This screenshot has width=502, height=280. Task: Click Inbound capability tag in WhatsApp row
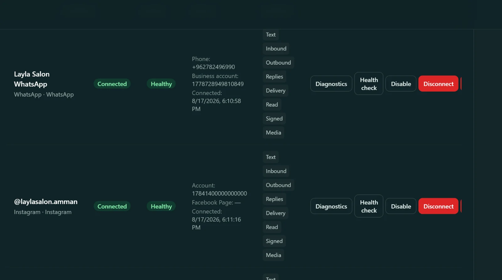[276, 49]
